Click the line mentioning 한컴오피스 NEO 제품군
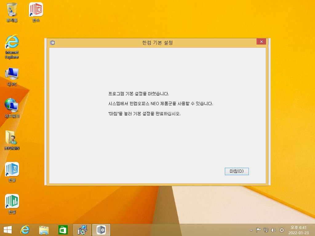This screenshot has height=236, width=315. 161,104
